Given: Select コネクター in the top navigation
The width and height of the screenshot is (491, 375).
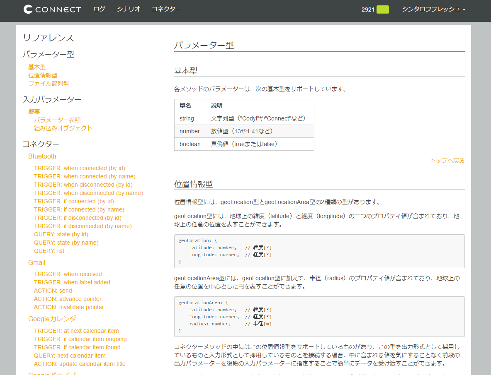Looking at the screenshot, I should coord(166,9).
